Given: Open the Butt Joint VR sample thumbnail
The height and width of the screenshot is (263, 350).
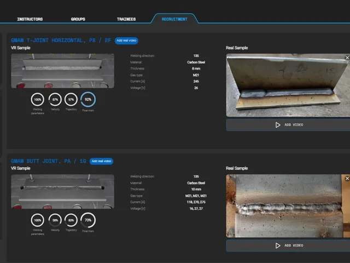Looking at the screenshot, I should [62, 191].
